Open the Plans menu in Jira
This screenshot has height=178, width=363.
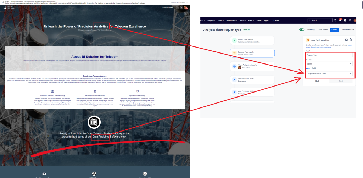pyautogui.click(x=251, y=20)
